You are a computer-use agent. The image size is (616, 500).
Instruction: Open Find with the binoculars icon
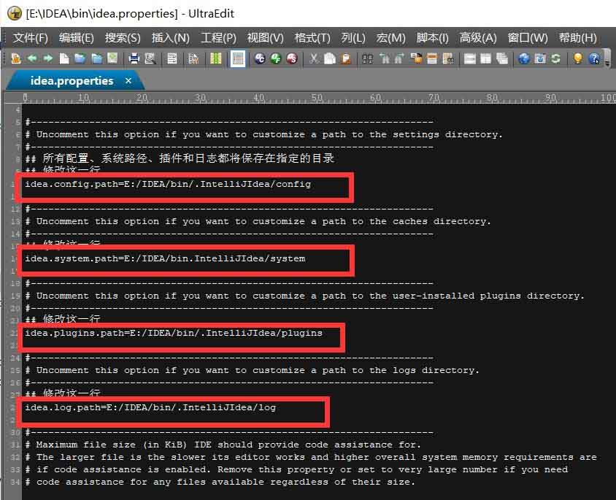coord(367,59)
